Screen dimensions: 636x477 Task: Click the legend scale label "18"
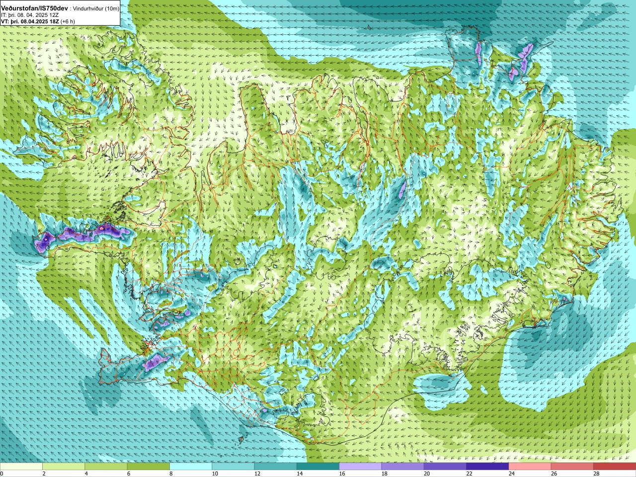point(385,474)
